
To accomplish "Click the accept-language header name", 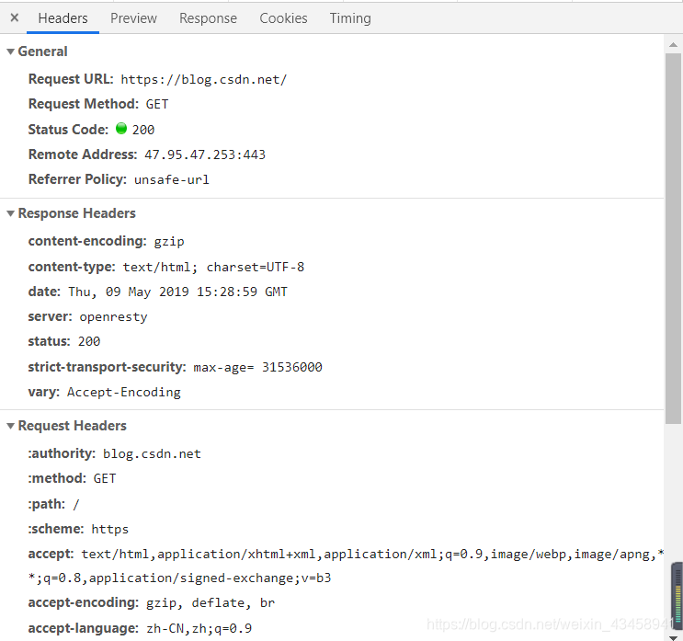I will tap(84, 628).
